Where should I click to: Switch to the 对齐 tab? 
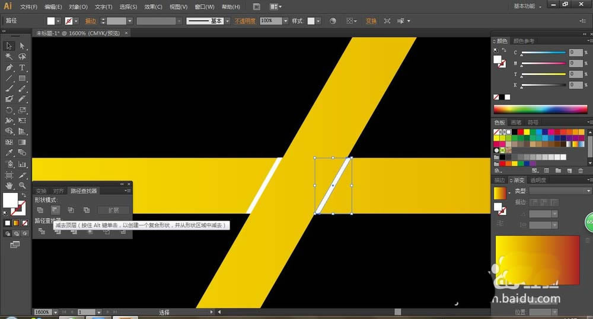pyautogui.click(x=58, y=191)
